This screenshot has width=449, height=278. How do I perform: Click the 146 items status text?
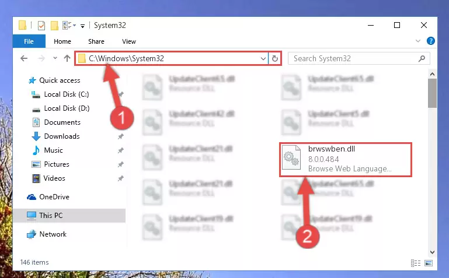pos(34,262)
